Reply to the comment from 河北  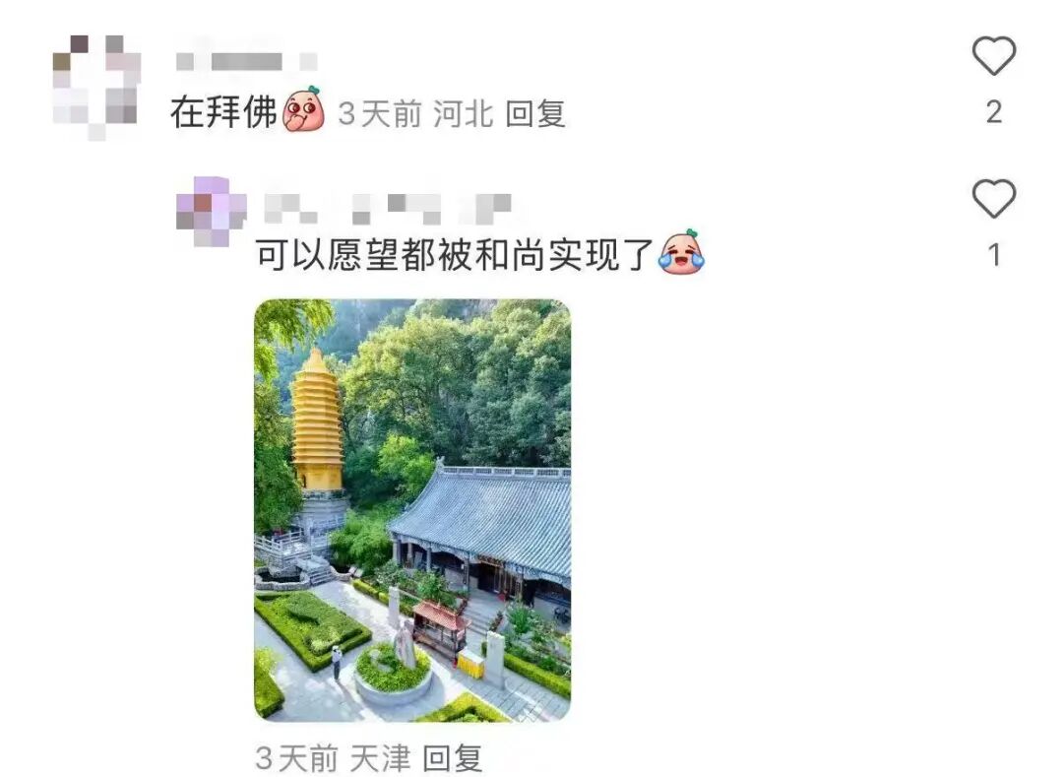pos(534,113)
